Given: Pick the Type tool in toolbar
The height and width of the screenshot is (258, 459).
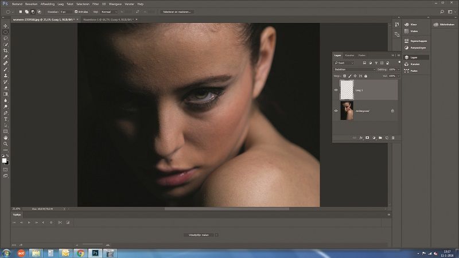Looking at the screenshot, I should point(6,119).
